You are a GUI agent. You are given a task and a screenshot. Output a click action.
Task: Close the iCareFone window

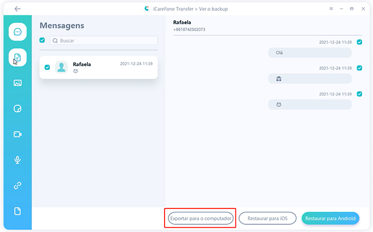coord(363,9)
